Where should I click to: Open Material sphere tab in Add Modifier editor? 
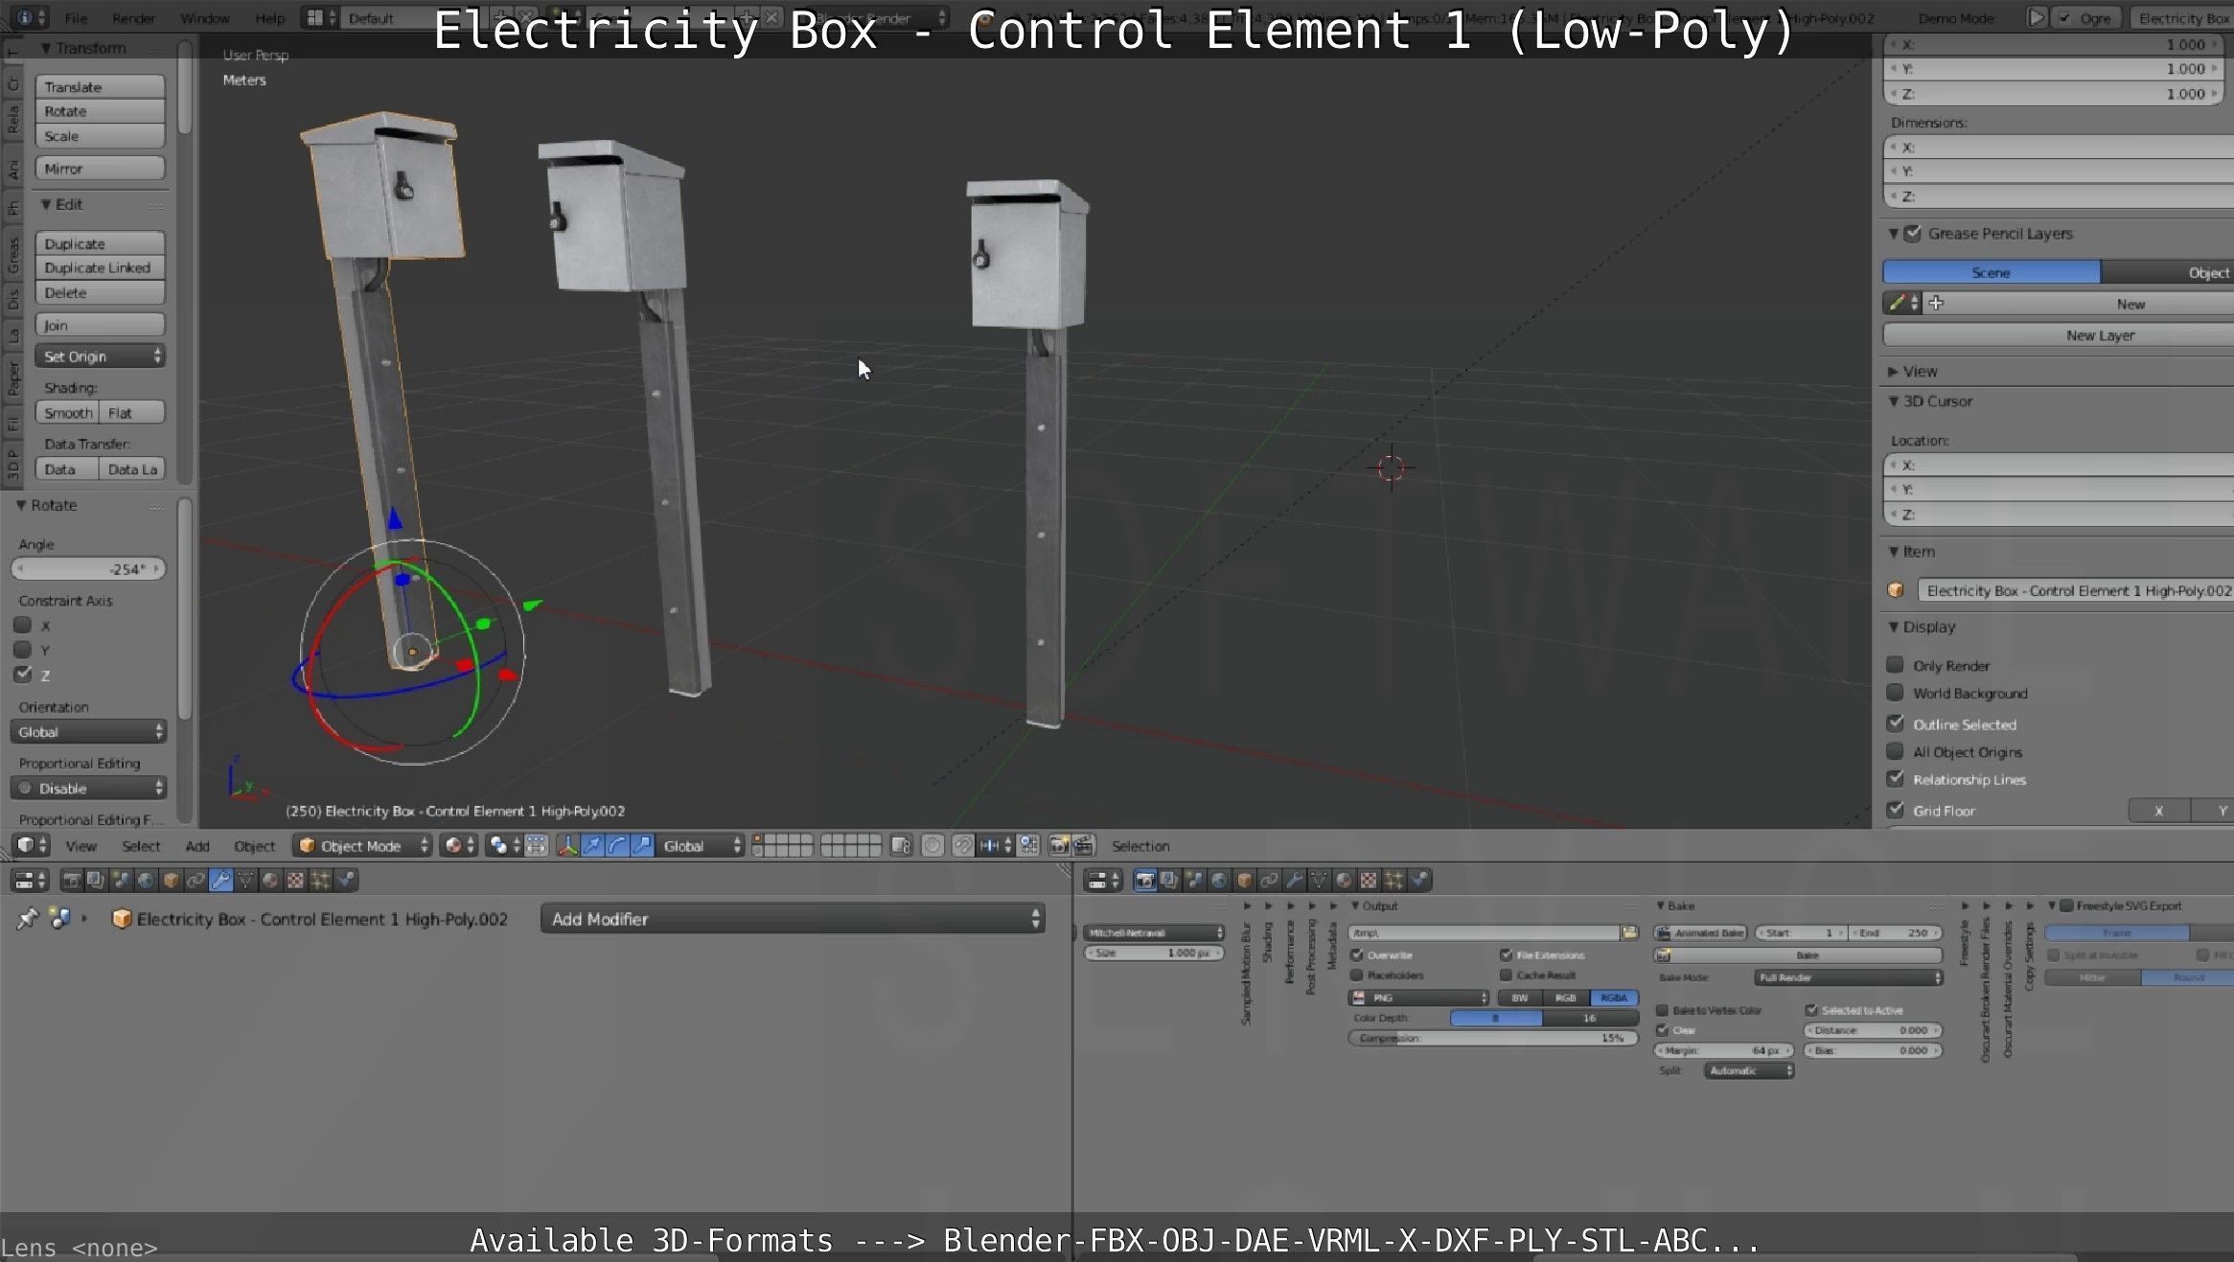pos(270,880)
